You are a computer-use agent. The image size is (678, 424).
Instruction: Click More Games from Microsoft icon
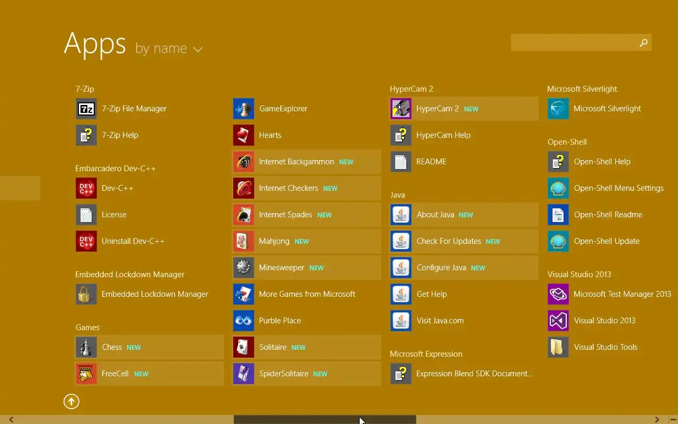pyautogui.click(x=244, y=294)
